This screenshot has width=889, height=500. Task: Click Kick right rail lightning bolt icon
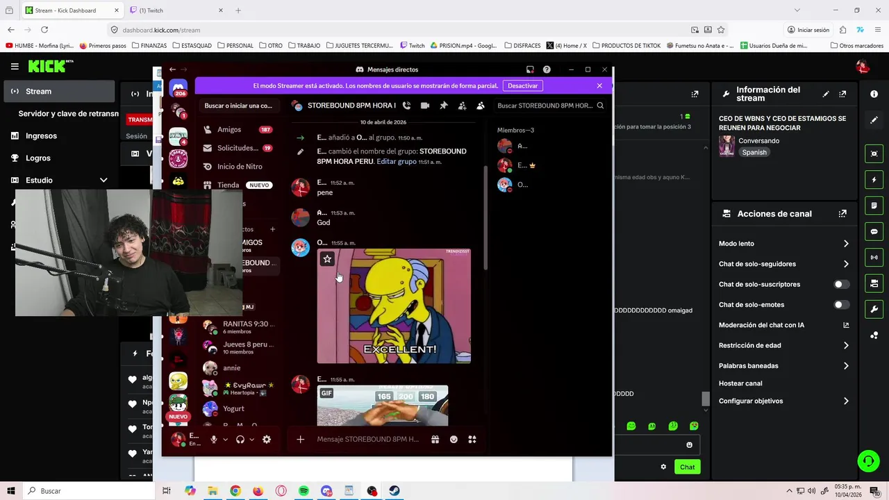coord(874,180)
